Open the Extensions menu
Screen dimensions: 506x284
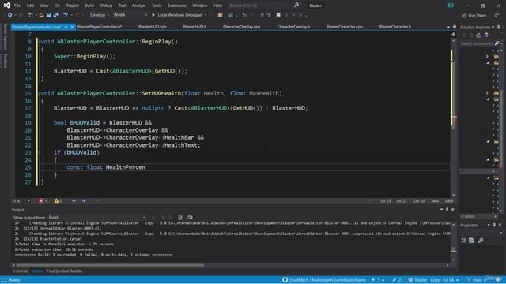pyautogui.click(x=177, y=6)
